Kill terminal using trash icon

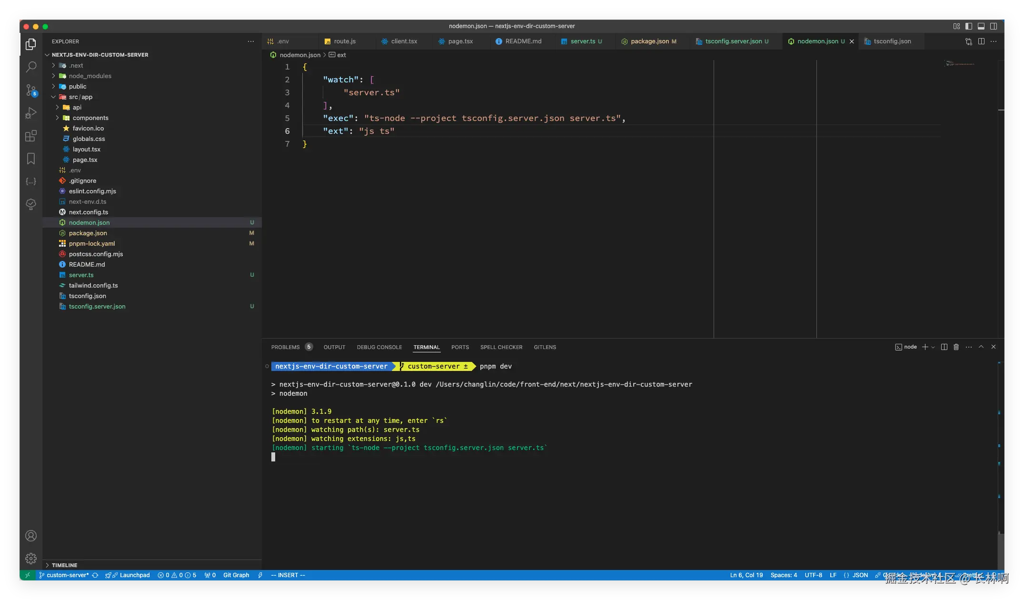click(x=956, y=347)
